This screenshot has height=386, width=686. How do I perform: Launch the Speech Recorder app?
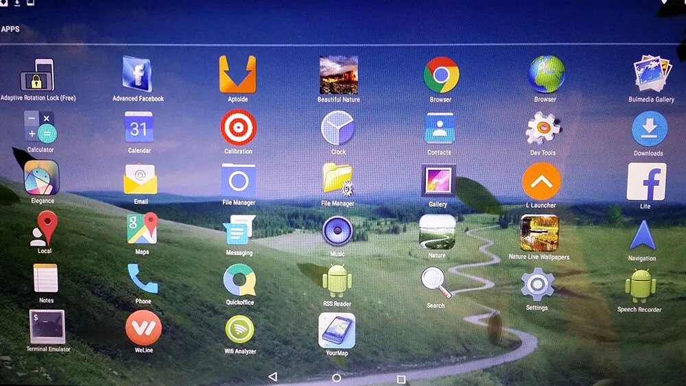tap(640, 286)
